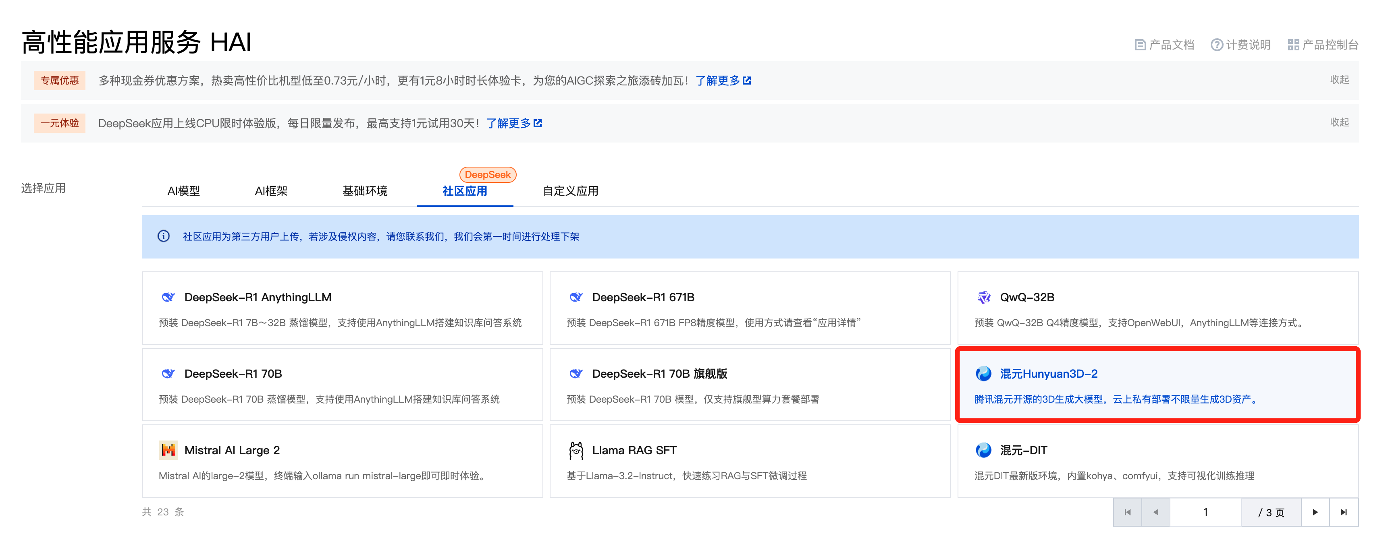Switch to the AI模型 tab
Screen dimensions: 1388x546
pyautogui.click(x=184, y=190)
